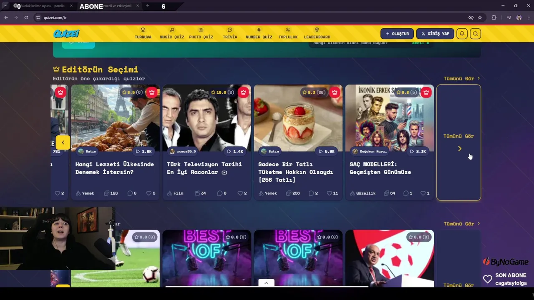Open author rumuz35_5 profile chip
This screenshot has width=534, height=300.
point(183,151)
